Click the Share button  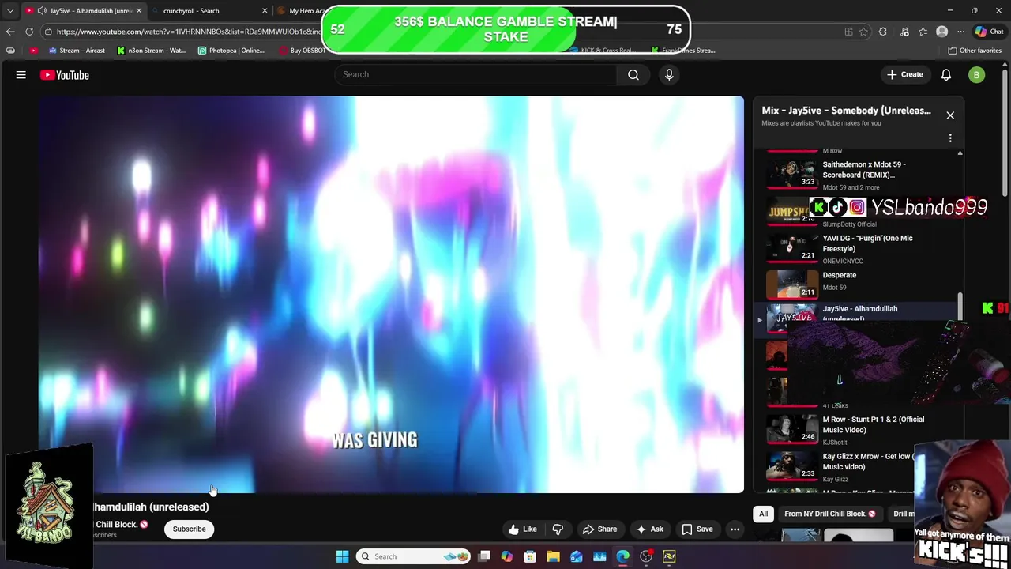point(599,529)
